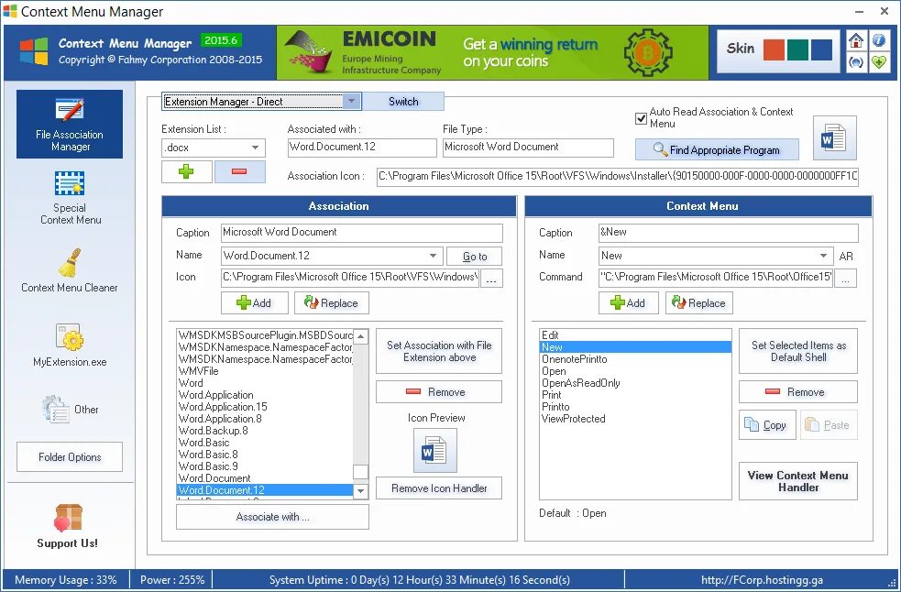Select OpenAsReadOnly in the context menu list
This screenshot has width=901, height=592.
tap(635, 383)
